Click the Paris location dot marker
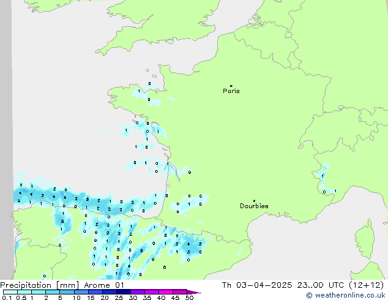Image resolution: width=388 pixels, height=300 pixels. point(231,86)
